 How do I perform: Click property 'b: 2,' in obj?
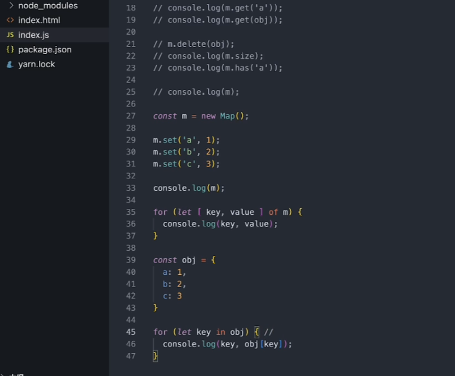[x=174, y=284]
